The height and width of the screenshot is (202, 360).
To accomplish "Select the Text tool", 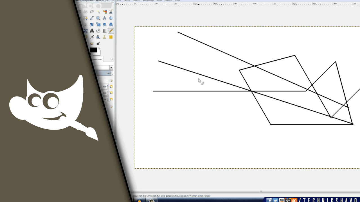I will pos(92,31).
